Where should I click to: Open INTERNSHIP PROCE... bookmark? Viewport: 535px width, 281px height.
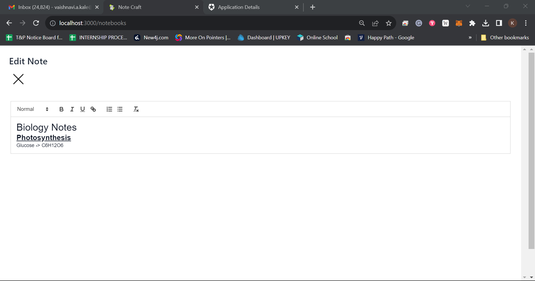[98, 38]
